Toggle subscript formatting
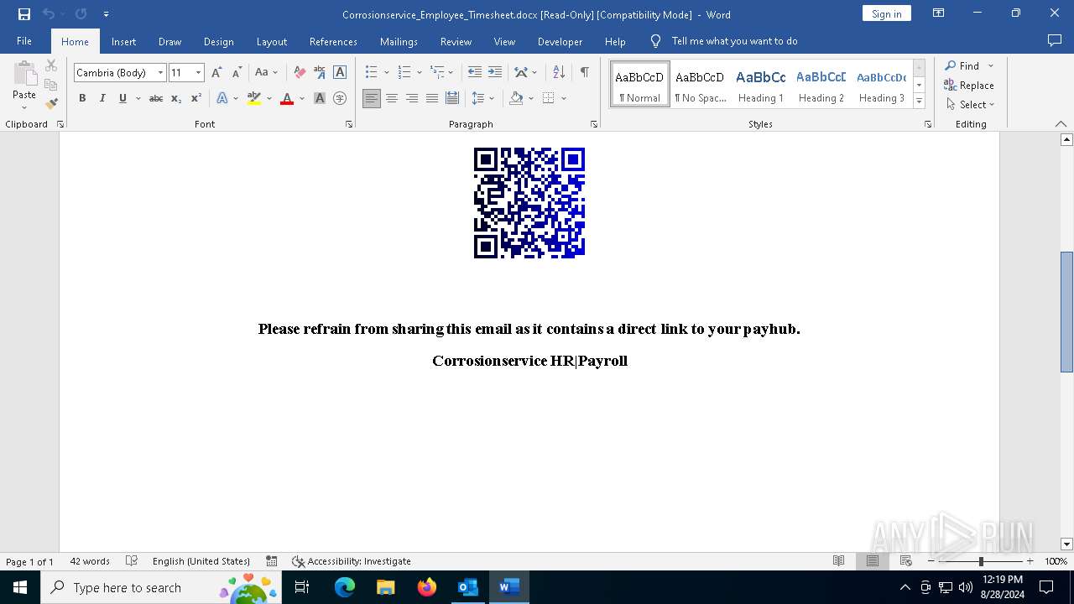Viewport: 1074px width, 604px height. [x=176, y=99]
